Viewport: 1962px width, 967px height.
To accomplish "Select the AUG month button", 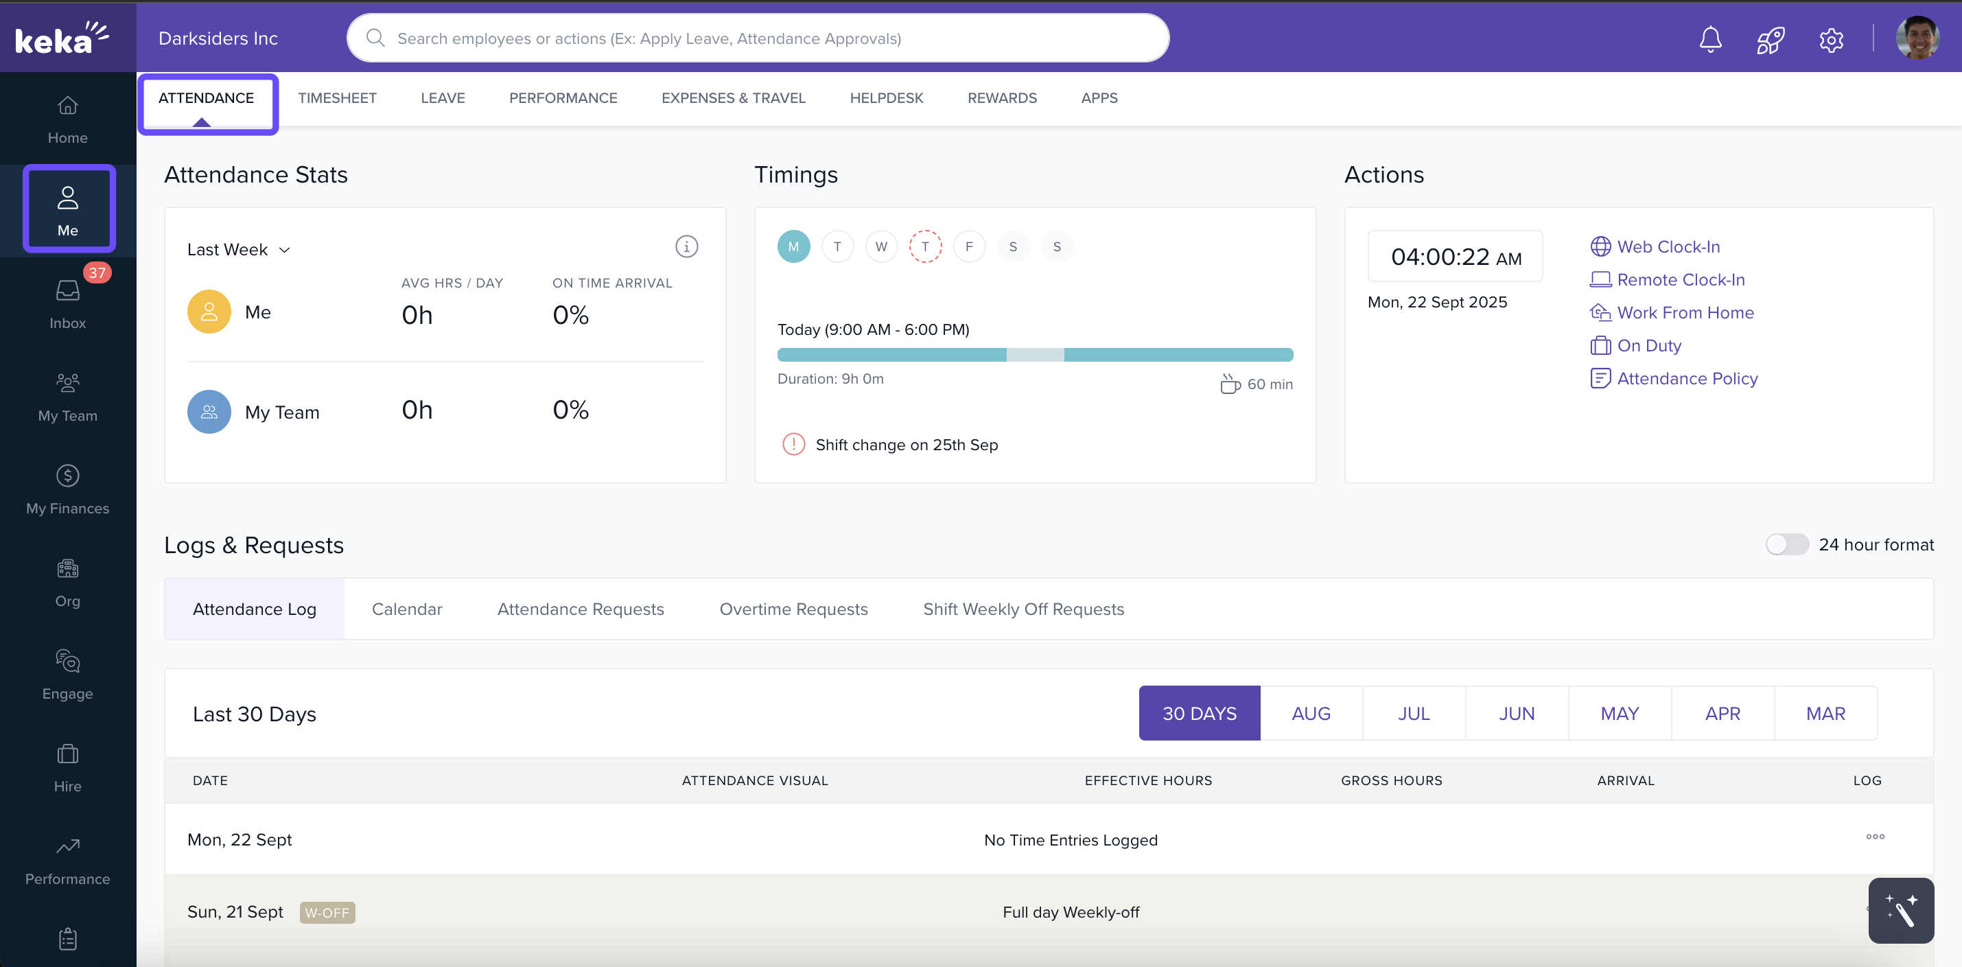I will coord(1311,714).
